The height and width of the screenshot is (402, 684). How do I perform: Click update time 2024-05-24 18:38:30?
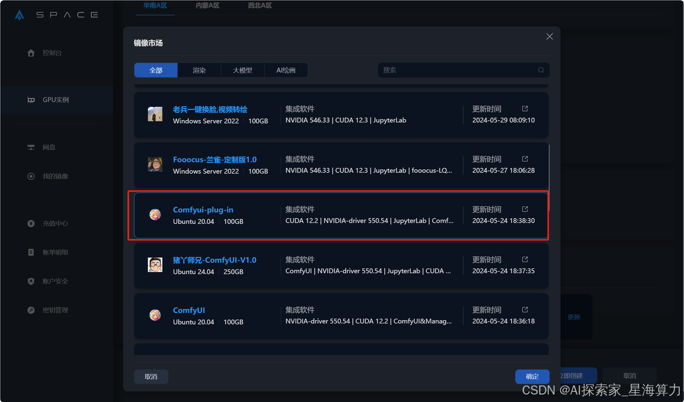(503, 220)
